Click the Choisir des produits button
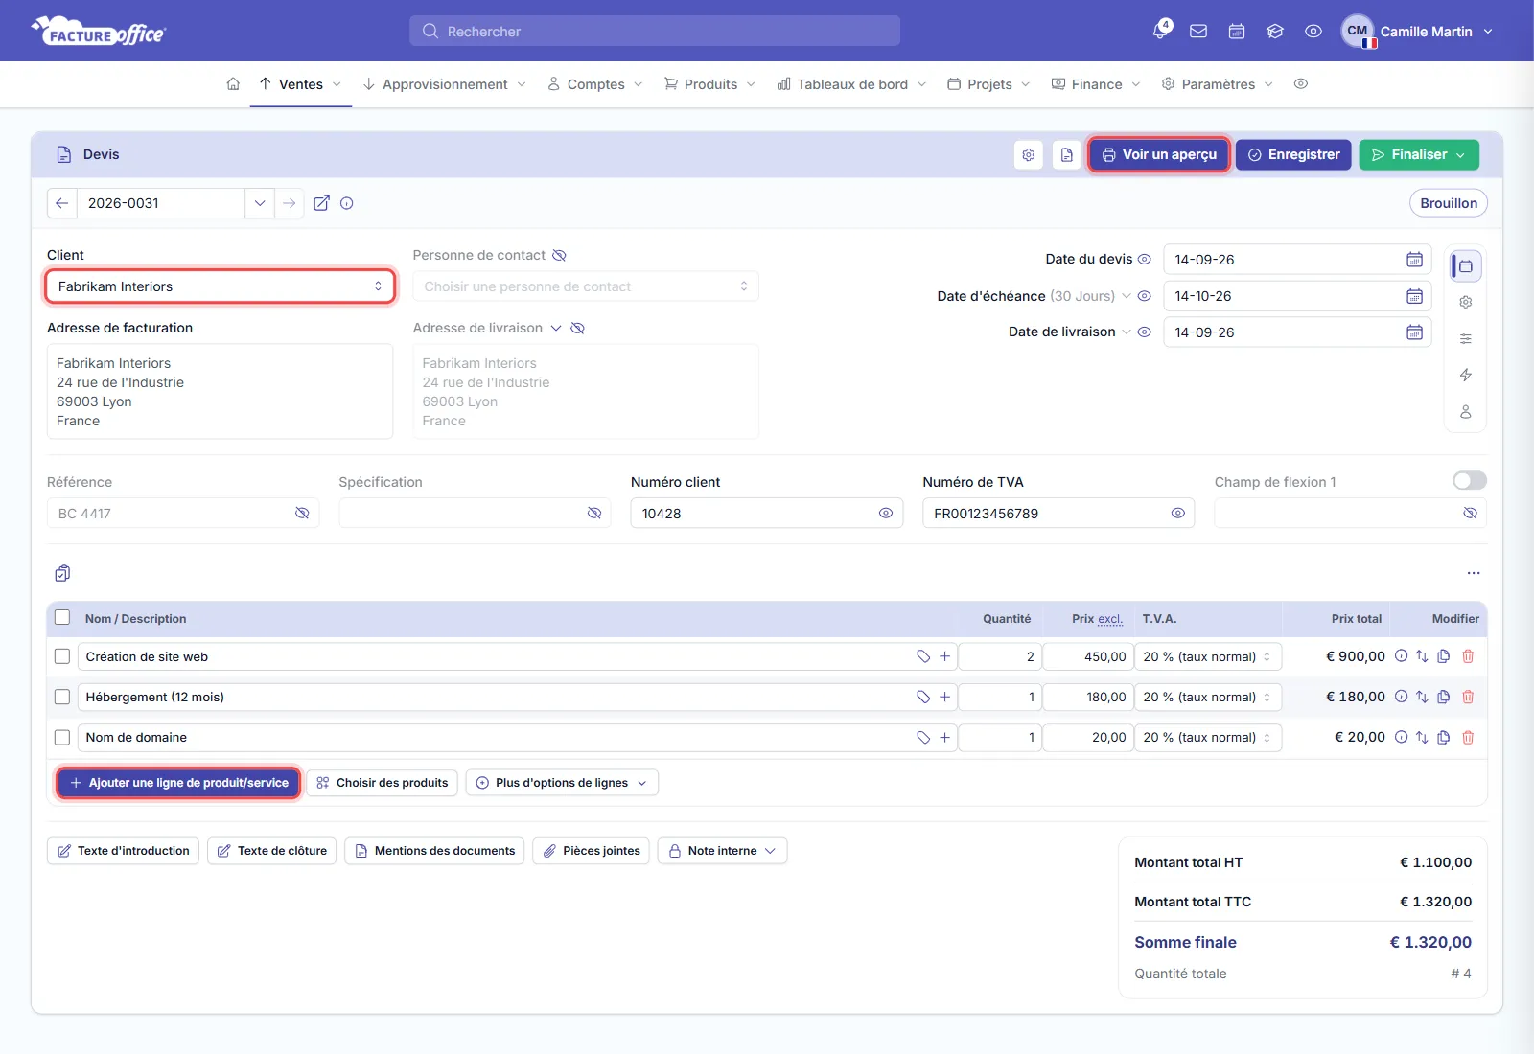Image resolution: width=1534 pixels, height=1054 pixels. (383, 783)
